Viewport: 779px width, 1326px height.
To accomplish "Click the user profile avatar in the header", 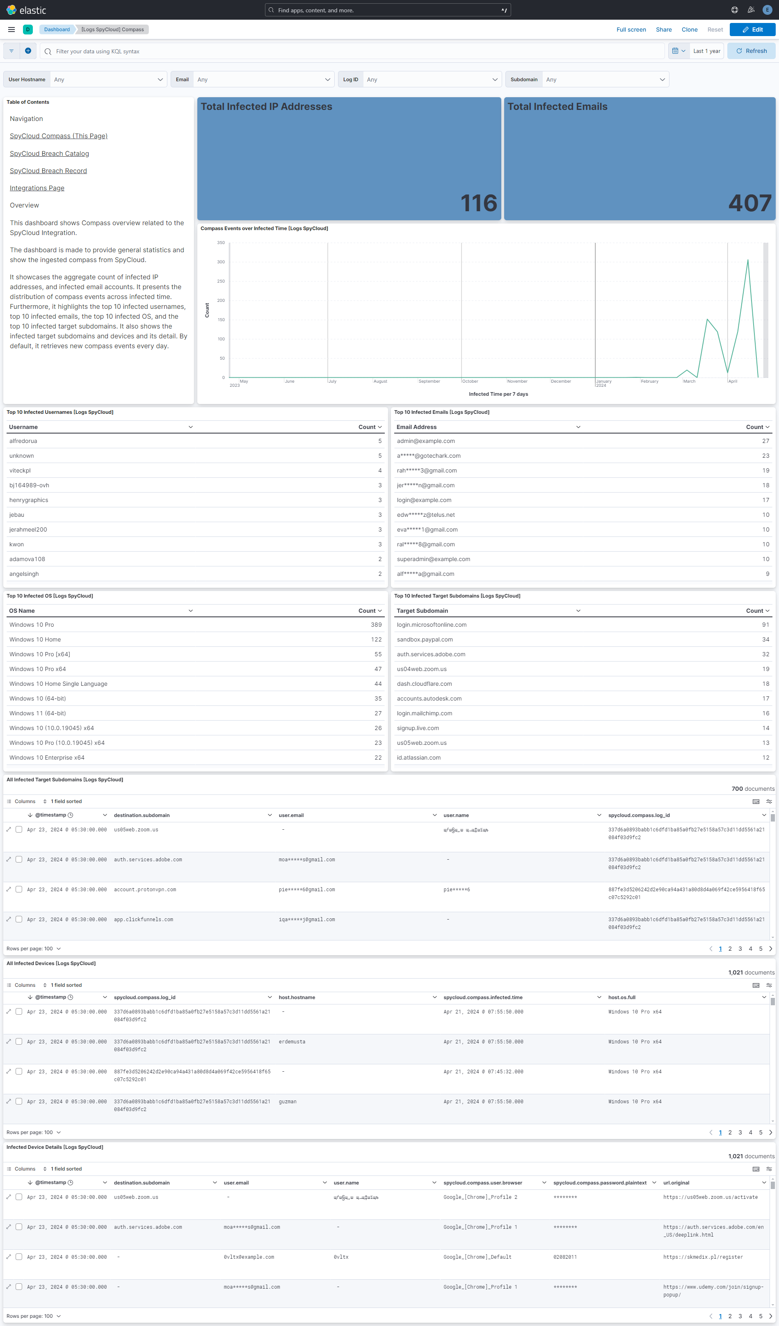I will (768, 9).
